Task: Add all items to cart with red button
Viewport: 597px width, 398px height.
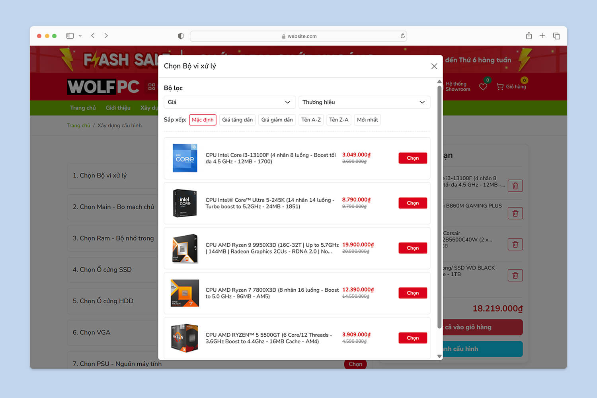Action: [482, 327]
